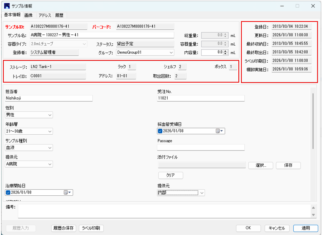
Task: Switch to the アドレス tab
Action: (x=44, y=15)
